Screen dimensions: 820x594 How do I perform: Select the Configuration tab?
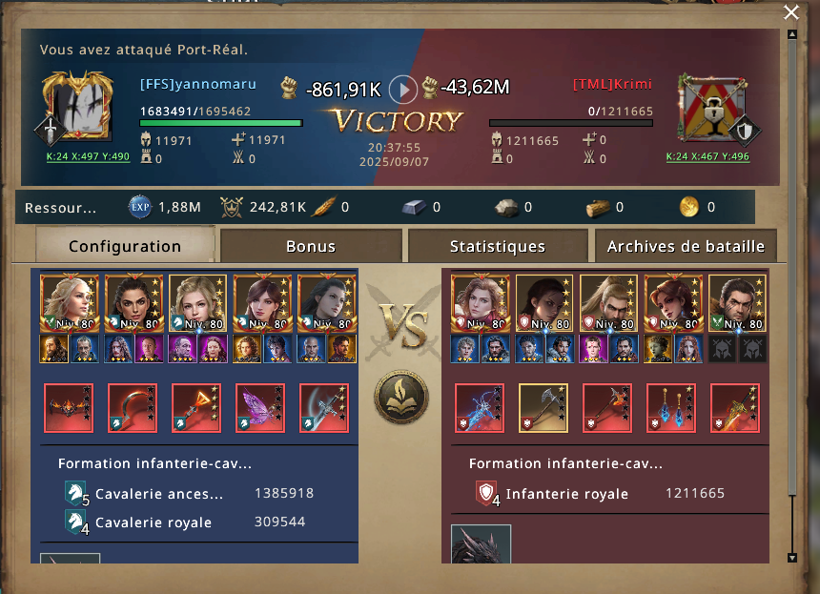(x=125, y=245)
